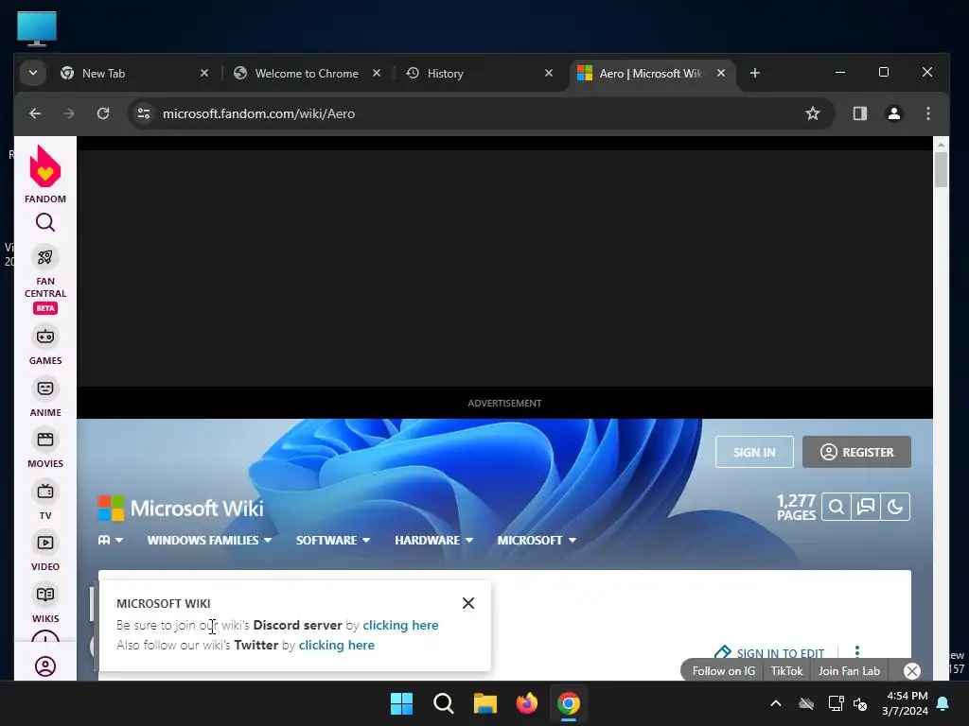Viewport: 969px width, 726px height.
Task: Toggle dark theme with moon icon
Action: point(895,507)
